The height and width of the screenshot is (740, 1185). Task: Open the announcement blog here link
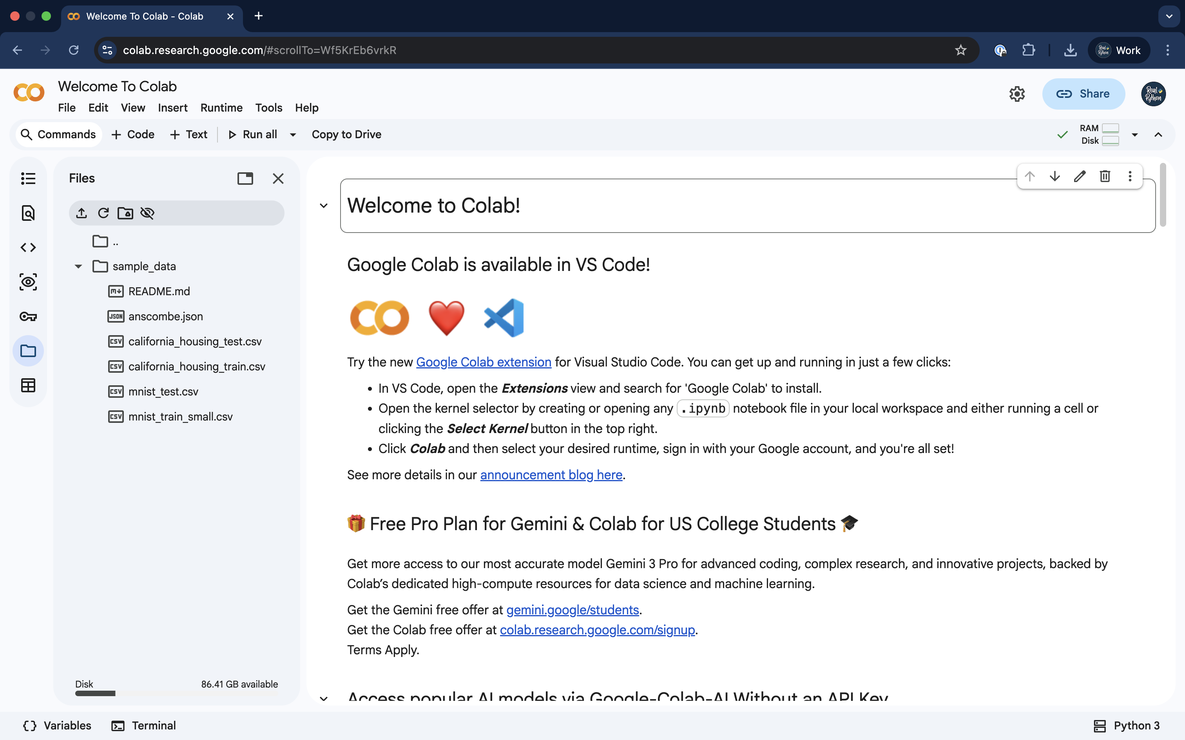tap(551, 475)
